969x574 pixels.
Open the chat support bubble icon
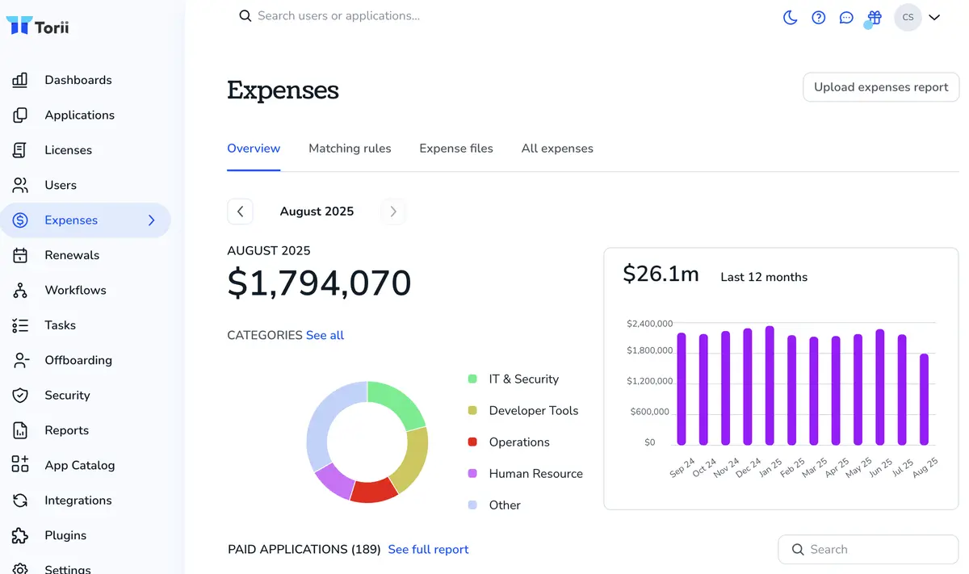tap(845, 17)
